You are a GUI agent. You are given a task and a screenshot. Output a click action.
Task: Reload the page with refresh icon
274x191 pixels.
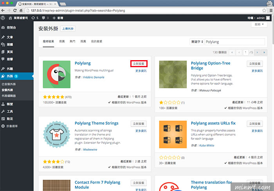(x=15, y=11)
